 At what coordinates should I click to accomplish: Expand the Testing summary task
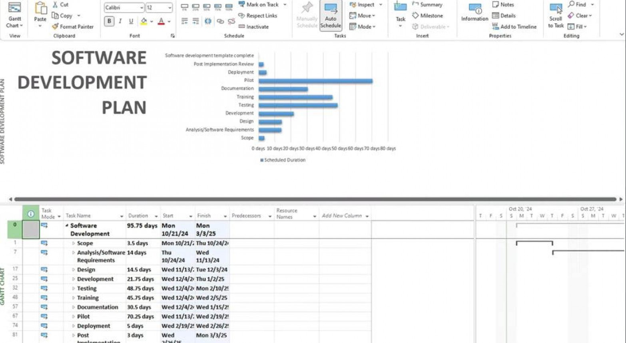pyautogui.click(x=74, y=289)
